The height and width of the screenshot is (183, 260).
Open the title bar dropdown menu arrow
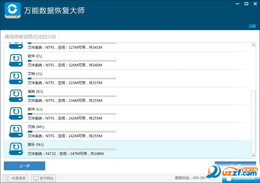238,4
